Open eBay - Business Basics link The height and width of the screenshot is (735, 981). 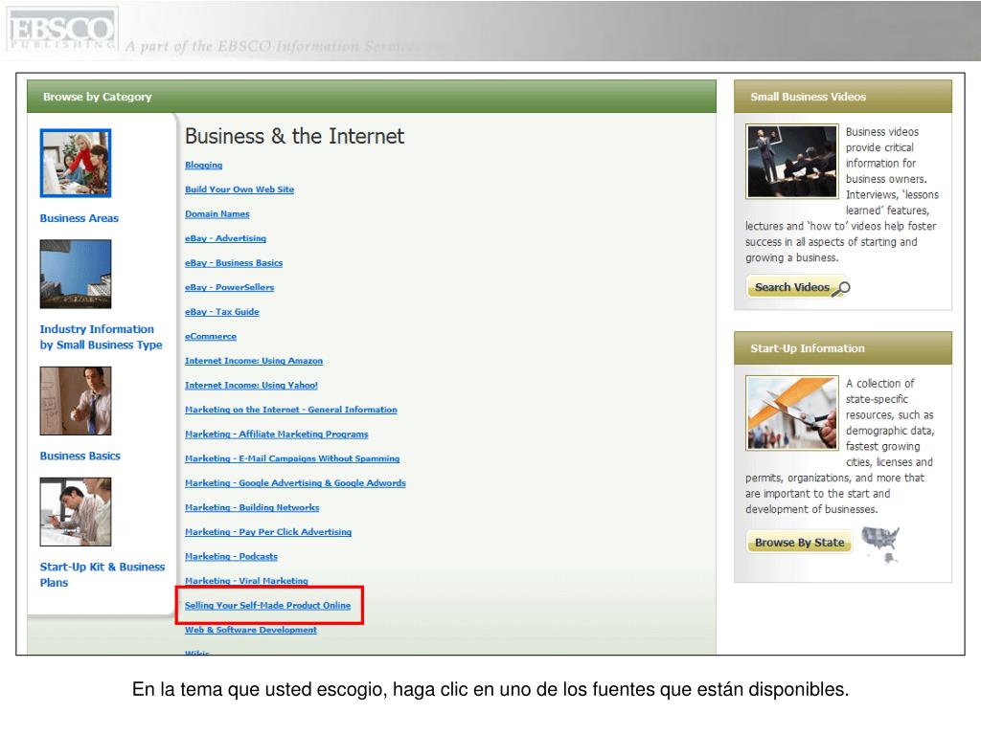point(234,262)
